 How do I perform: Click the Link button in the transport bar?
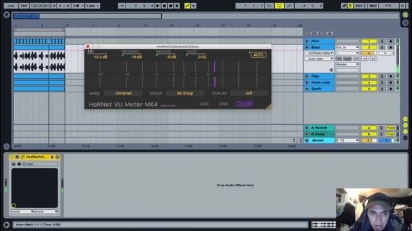coord(11,6)
